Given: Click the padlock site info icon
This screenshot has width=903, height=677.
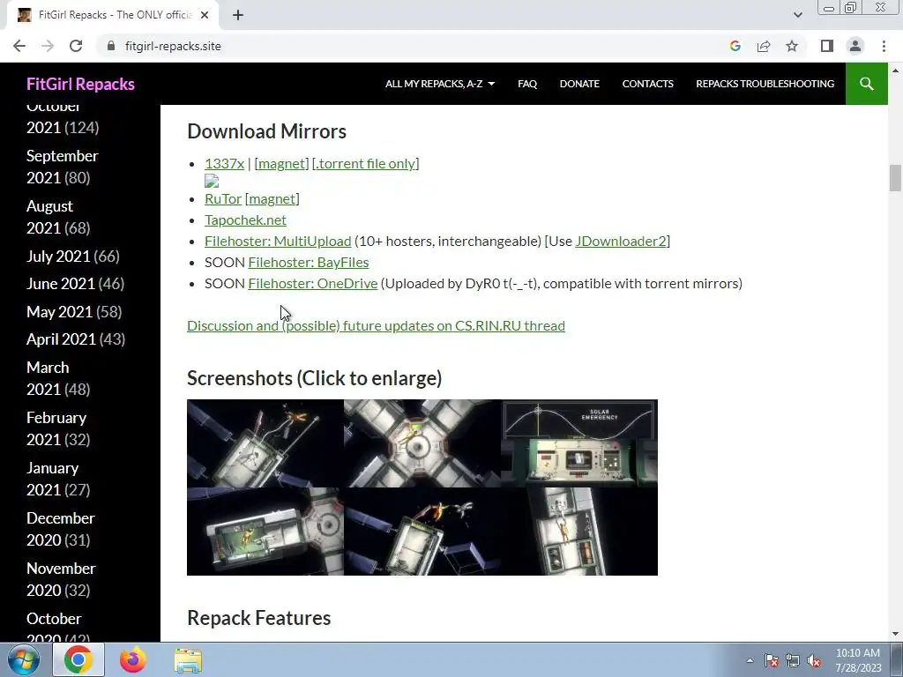Looking at the screenshot, I should tap(111, 46).
